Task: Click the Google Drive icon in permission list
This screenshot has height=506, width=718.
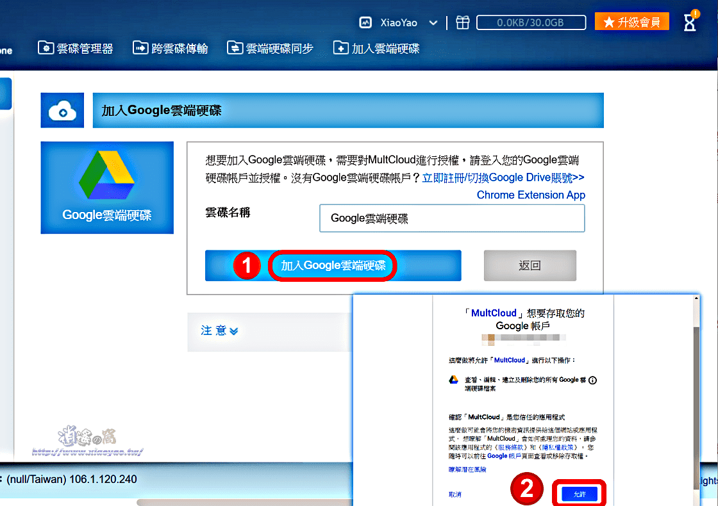Action: [453, 380]
